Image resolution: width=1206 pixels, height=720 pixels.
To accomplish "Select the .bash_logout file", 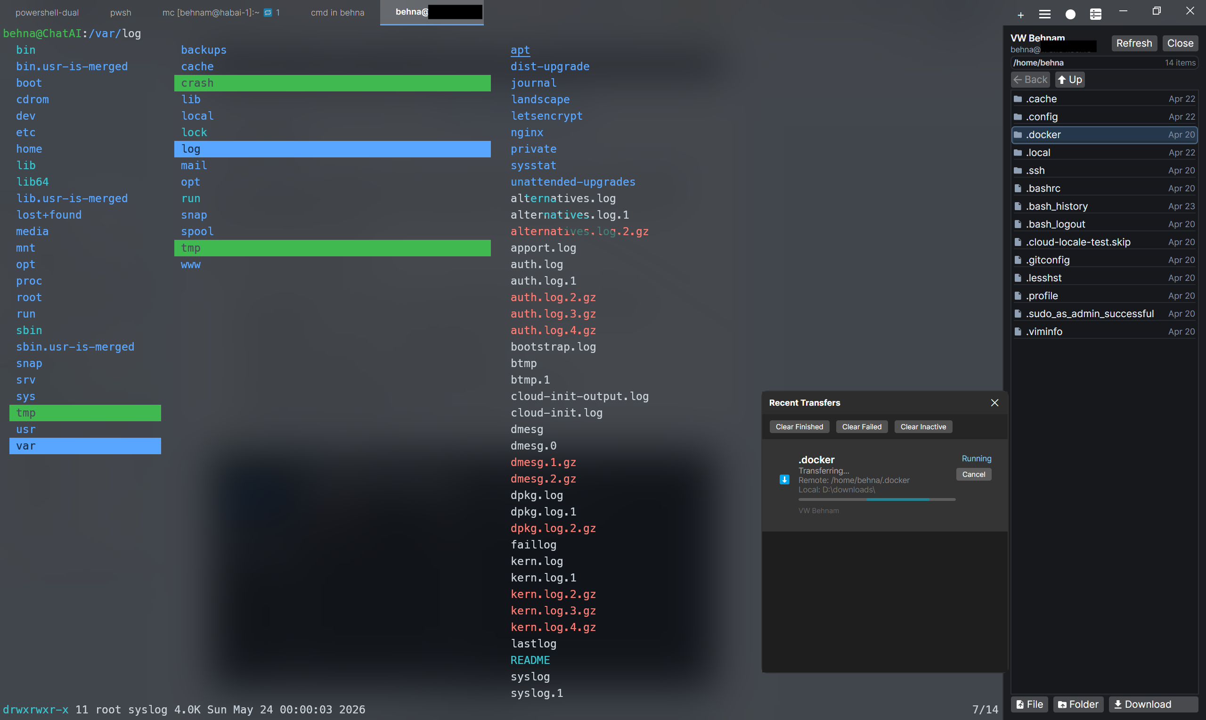I will (1104, 224).
